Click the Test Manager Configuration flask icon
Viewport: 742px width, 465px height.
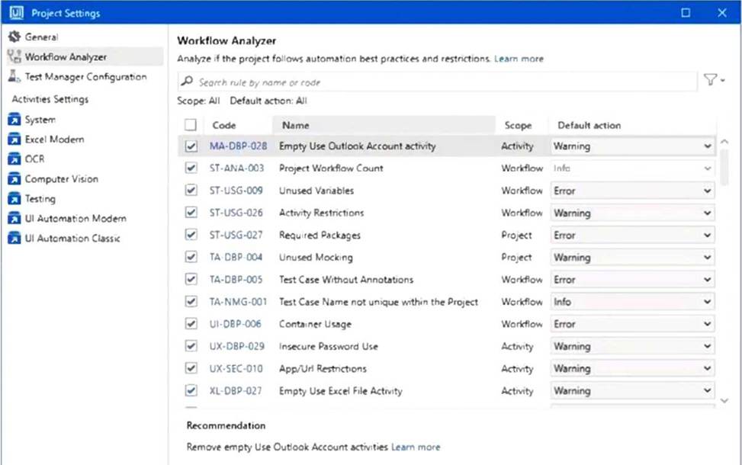click(14, 76)
